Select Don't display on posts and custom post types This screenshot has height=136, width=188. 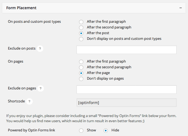[x=81, y=39]
